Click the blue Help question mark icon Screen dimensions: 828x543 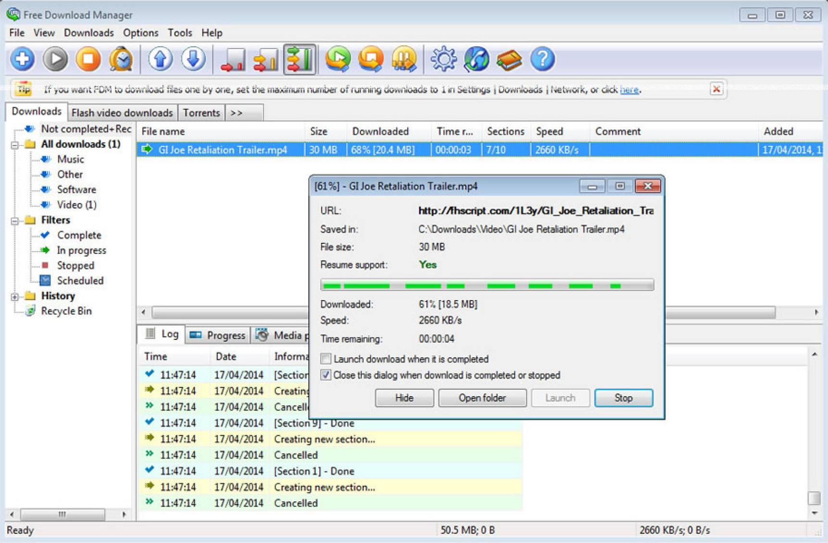pyautogui.click(x=543, y=59)
